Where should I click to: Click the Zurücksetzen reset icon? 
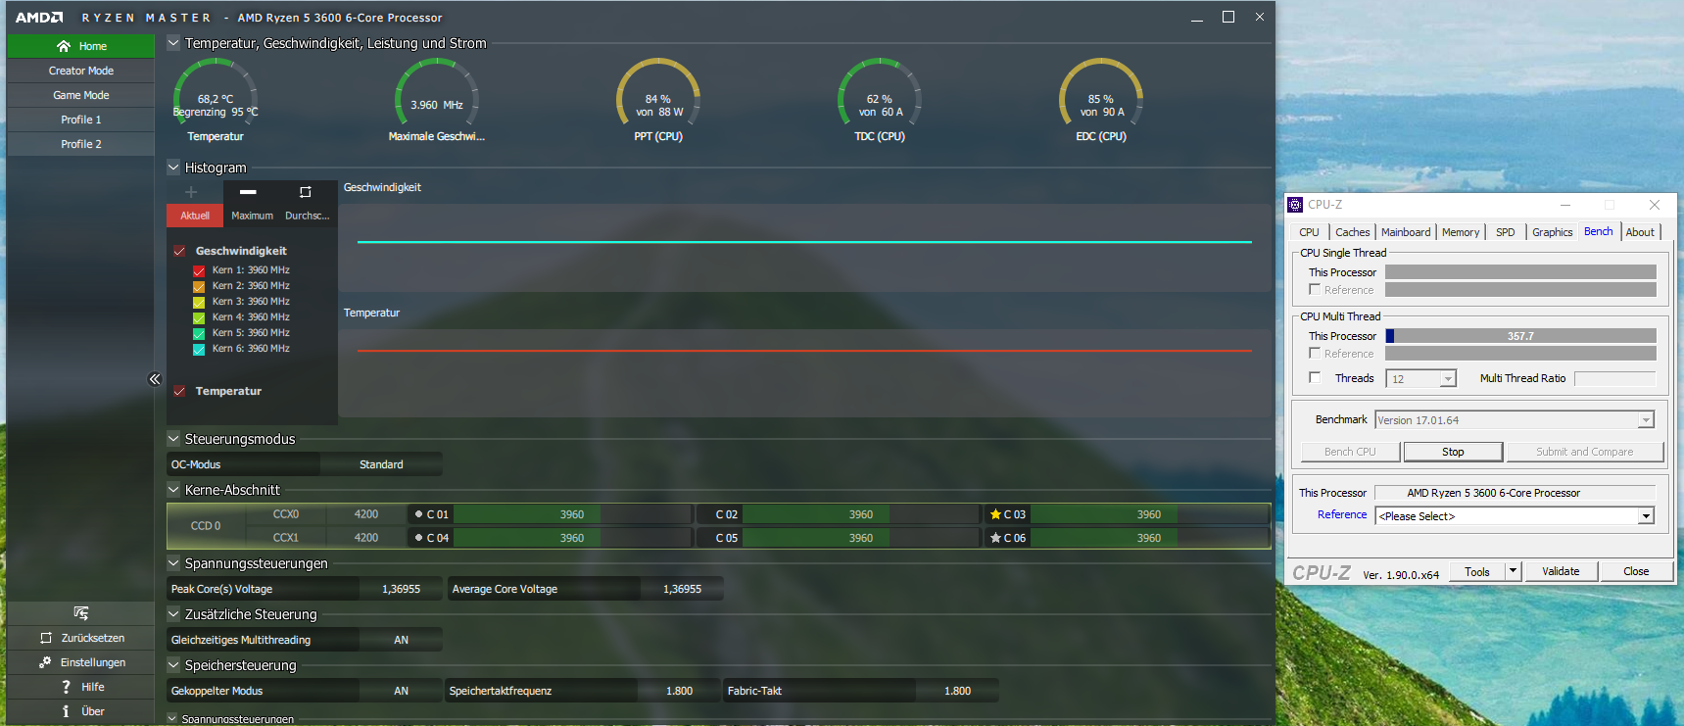[46, 638]
